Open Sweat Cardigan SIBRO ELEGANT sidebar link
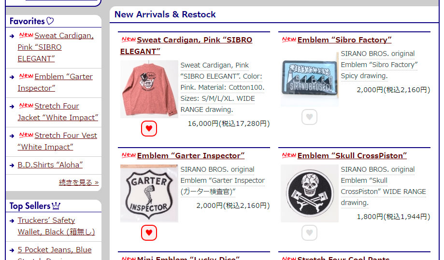The height and width of the screenshot is (260, 444). click(56, 47)
